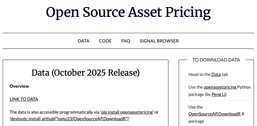The width and height of the screenshot is (257, 126).
Task: Open the openassetpricing Python package link in sidebar
Action: [x=220, y=87]
